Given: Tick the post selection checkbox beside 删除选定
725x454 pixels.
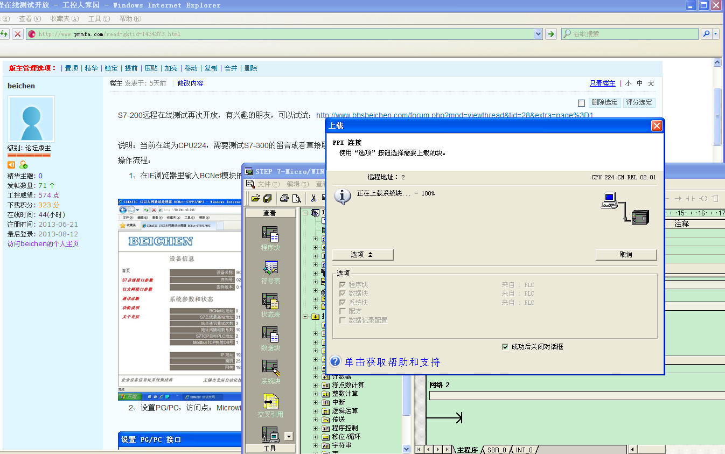Looking at the screenshot, I should tap(581, 103).
